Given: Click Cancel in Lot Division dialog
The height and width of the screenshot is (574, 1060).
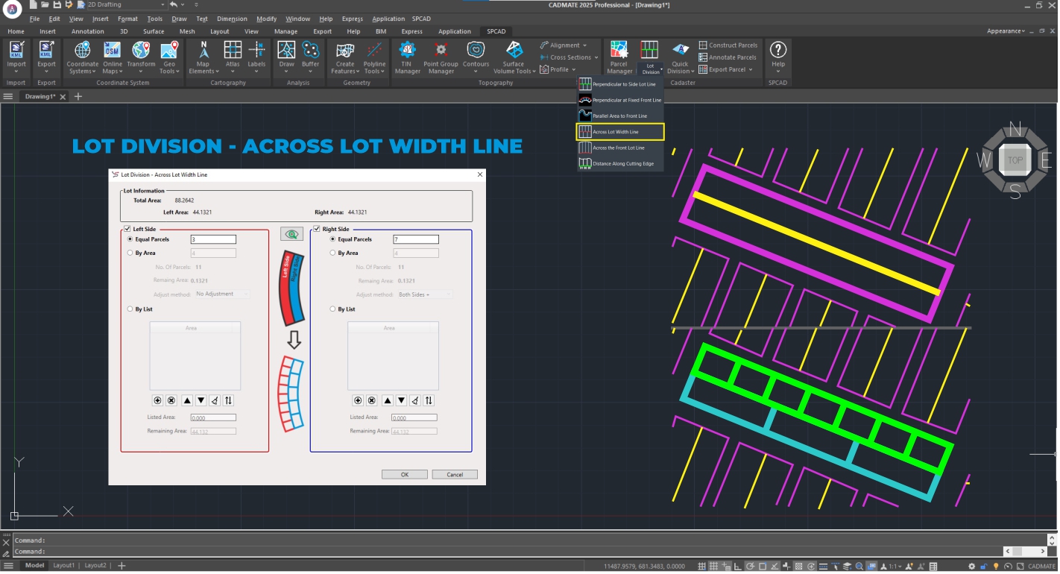Looking at the screenshot, I should 455,475.
